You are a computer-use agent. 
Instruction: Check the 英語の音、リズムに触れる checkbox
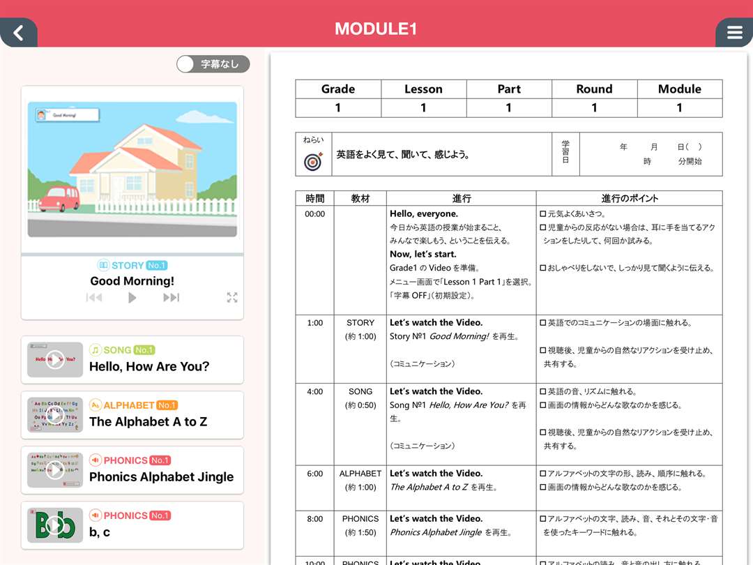pos(542,391)
